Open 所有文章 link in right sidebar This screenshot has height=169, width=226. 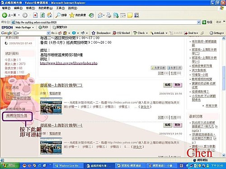point(212,106)
